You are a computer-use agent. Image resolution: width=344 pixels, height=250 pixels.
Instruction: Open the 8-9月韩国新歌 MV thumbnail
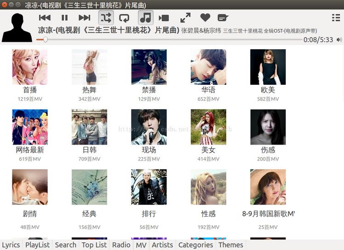coord(268,187)
